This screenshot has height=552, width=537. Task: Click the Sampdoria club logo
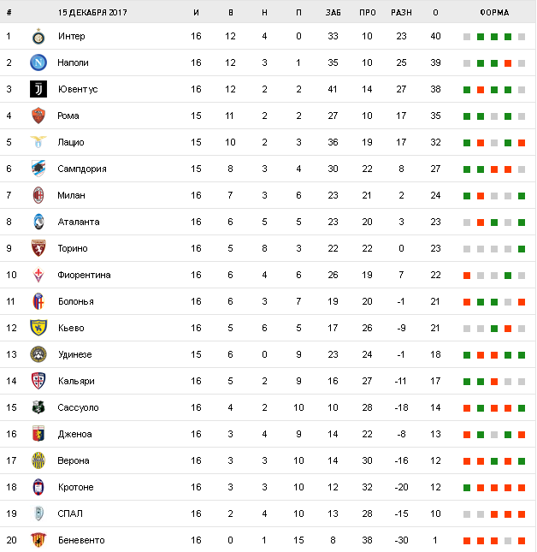point(38,169)
